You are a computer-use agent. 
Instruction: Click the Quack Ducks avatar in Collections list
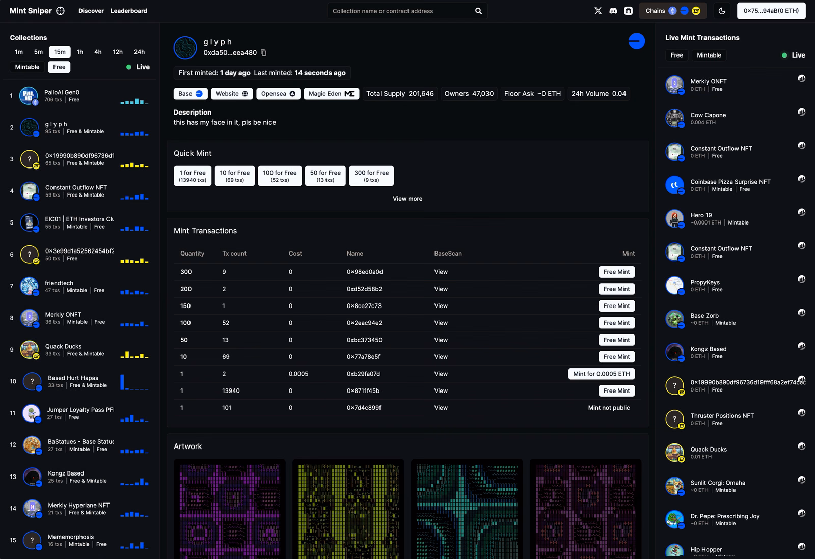(30, 350)
